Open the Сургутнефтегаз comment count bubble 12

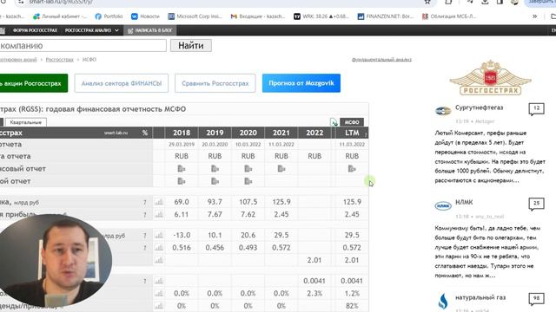tap(536, 108)
